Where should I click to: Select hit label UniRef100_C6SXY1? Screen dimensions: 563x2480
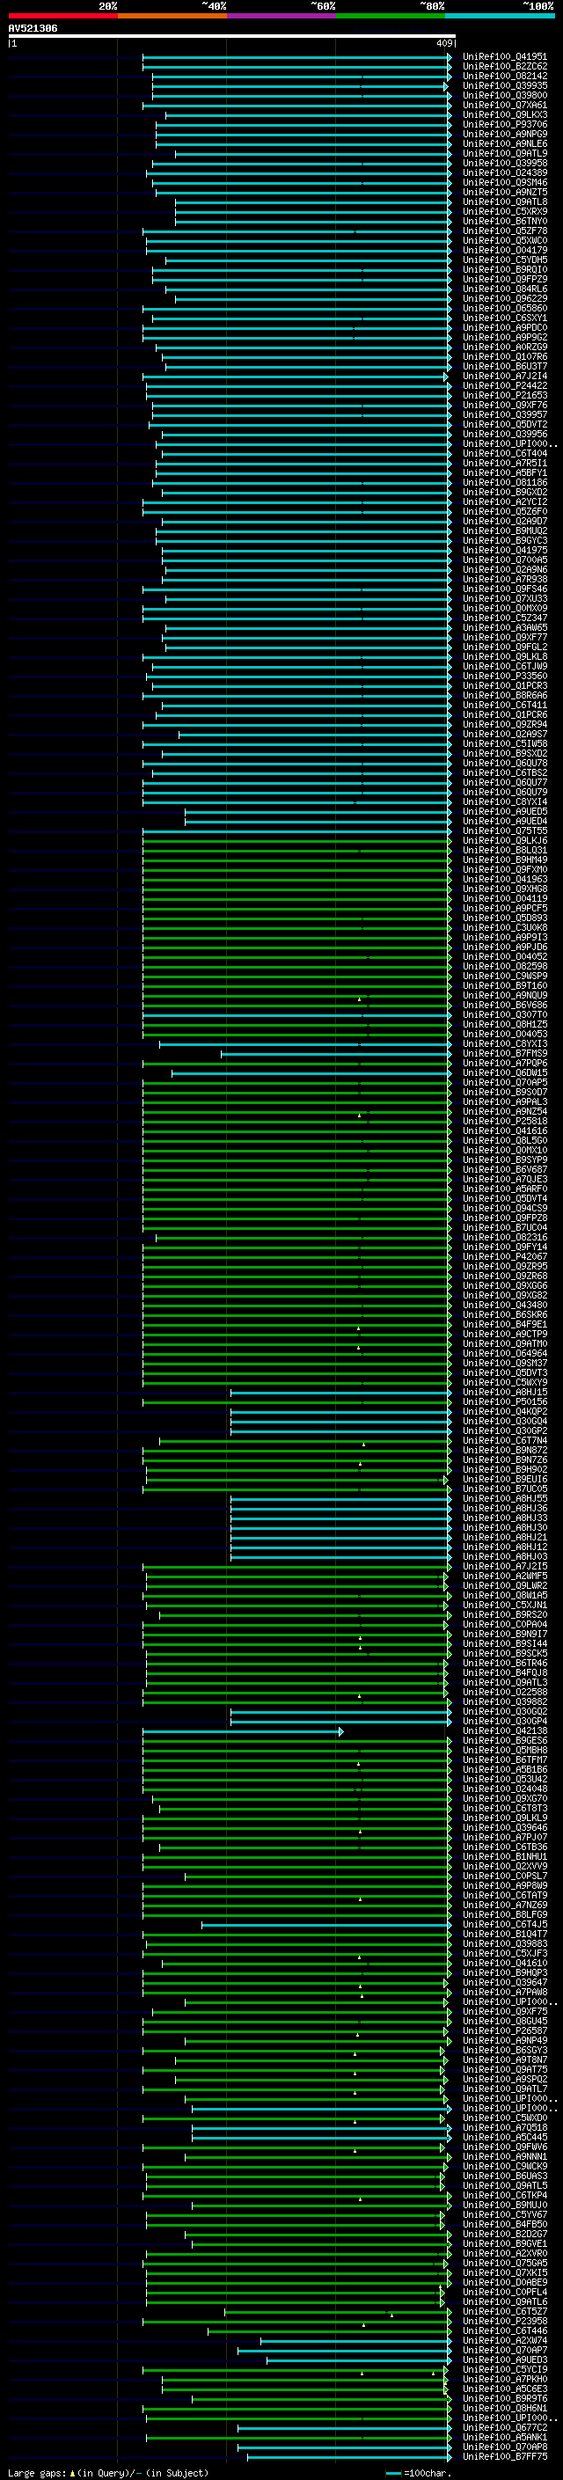(504, 318)
